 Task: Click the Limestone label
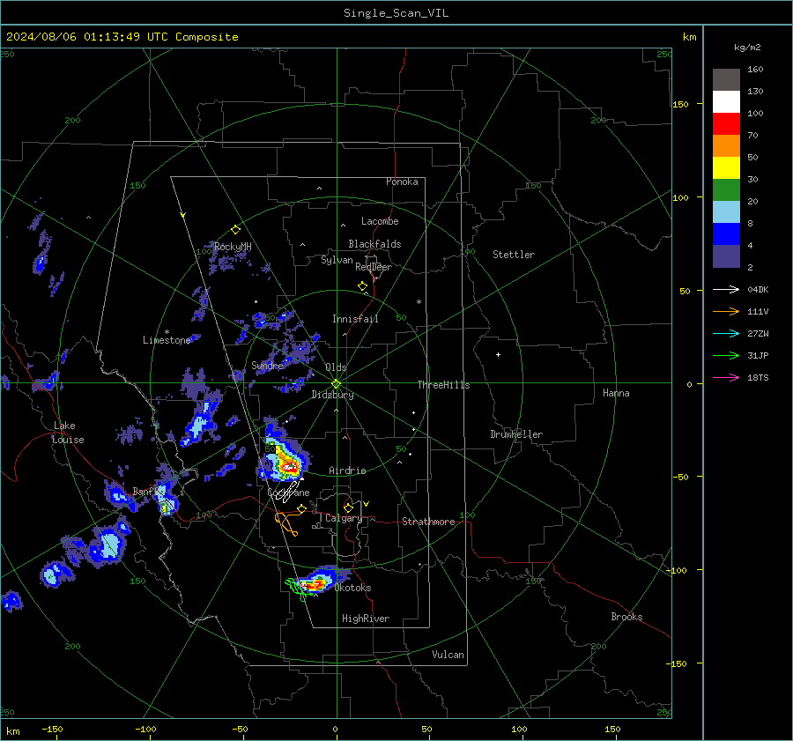pyautogui.click(x=167, y=340)
